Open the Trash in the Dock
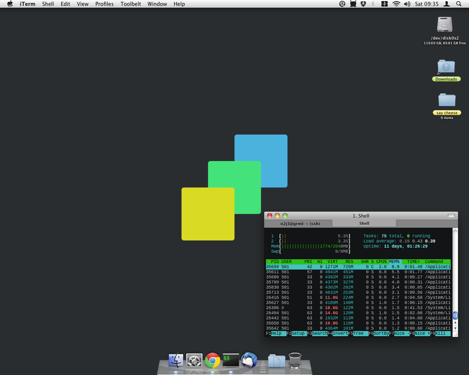Image resolution: width=469 pixels, height=375 pixels. point(295,360)
